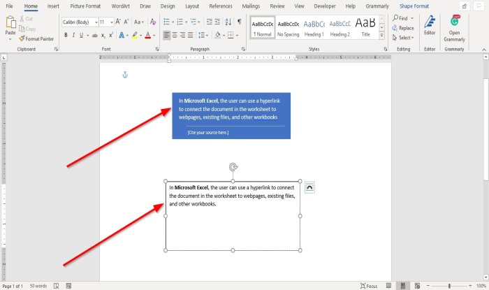Click the Paste clipboard icon
Screen dimensions: 489x290
(x=10, y=22)
